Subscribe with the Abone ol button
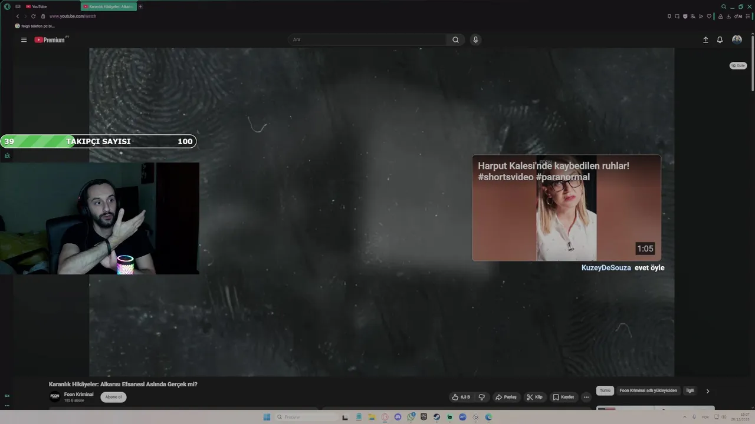 tap(113, 397)
